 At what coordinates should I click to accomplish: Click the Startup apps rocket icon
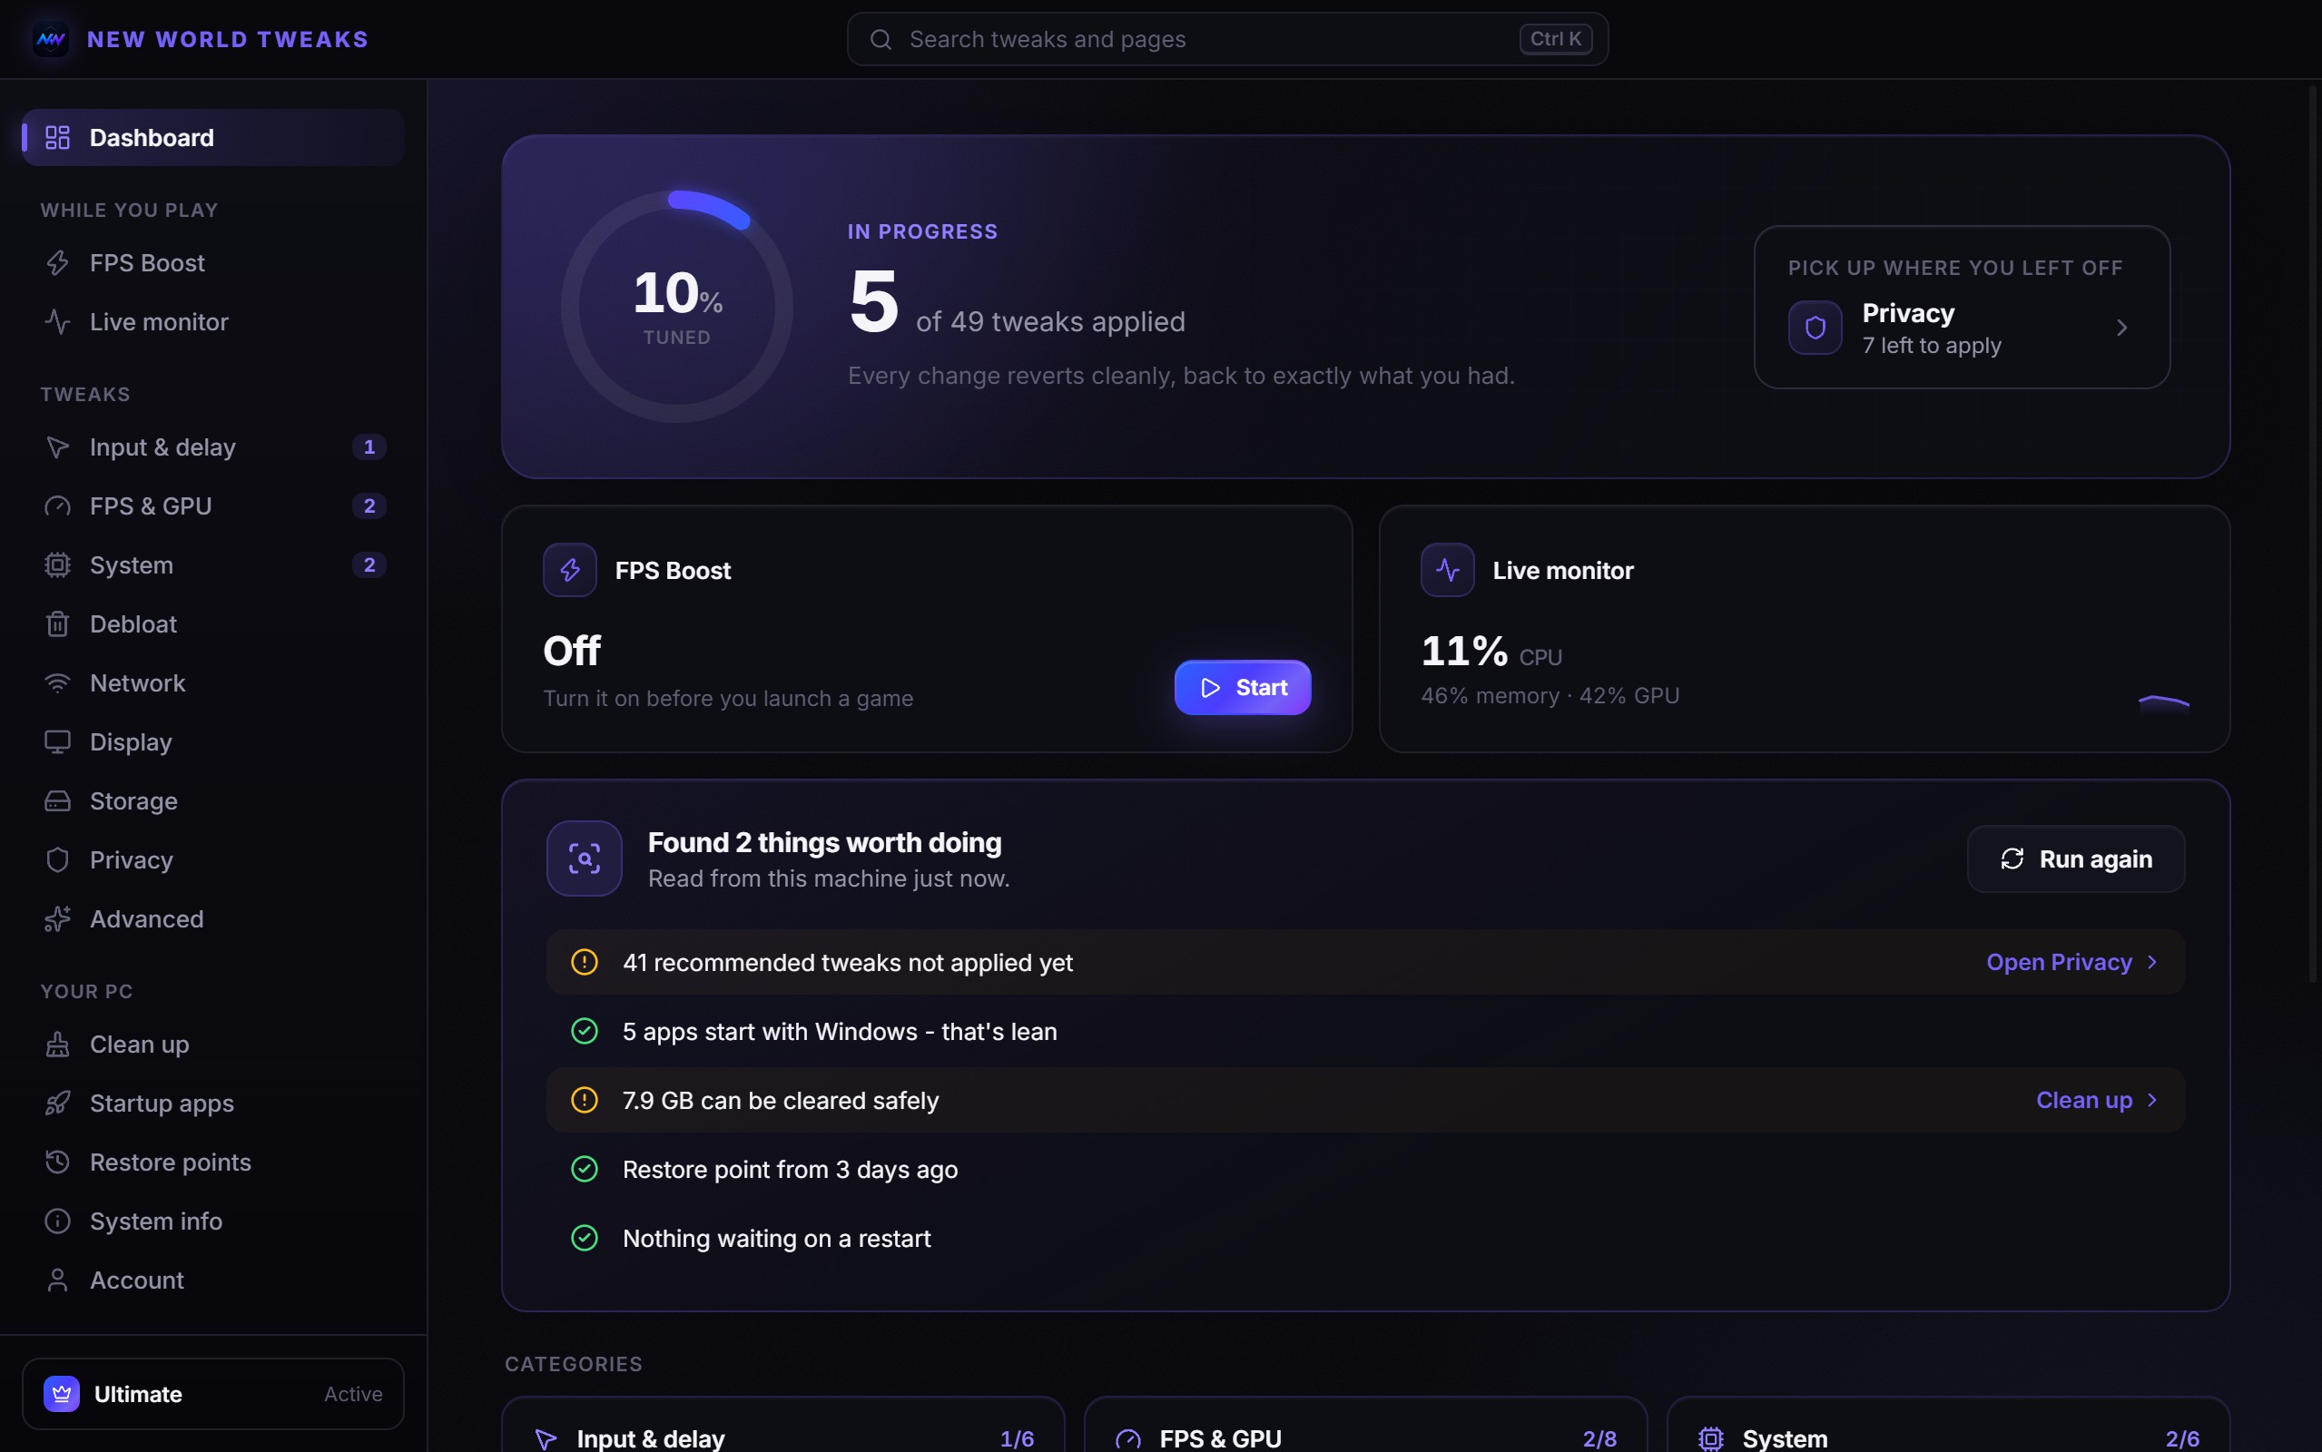(57, 1104)
